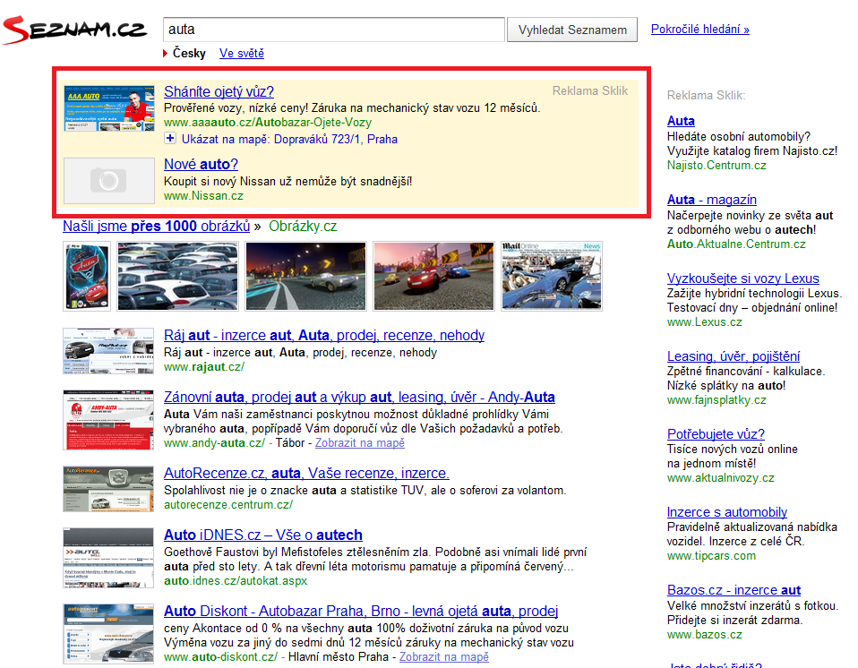
Task: Open 'Ráj aut - inzerce aut' result title
Action: click(324, 335)
